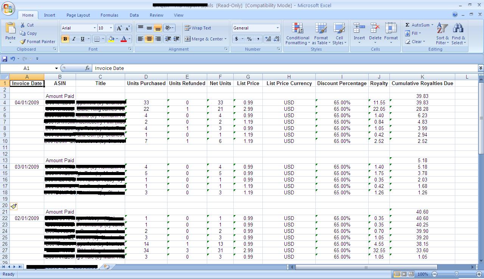Screen dimensions: 484x279
Task: Decrease decimal places
Action: pos(276,39)
